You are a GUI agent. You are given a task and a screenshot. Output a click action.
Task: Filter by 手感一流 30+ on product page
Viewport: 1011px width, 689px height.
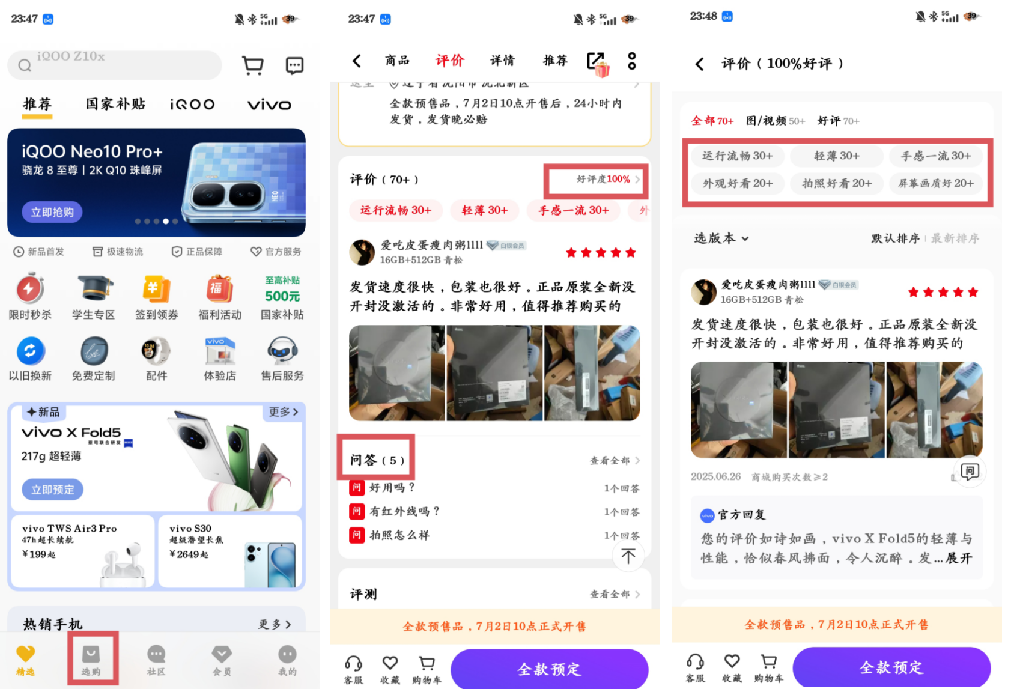click(574, 210)
